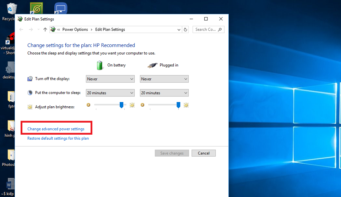Click the Back navigation arrow

pyautogui.click(x=21, y=29)
